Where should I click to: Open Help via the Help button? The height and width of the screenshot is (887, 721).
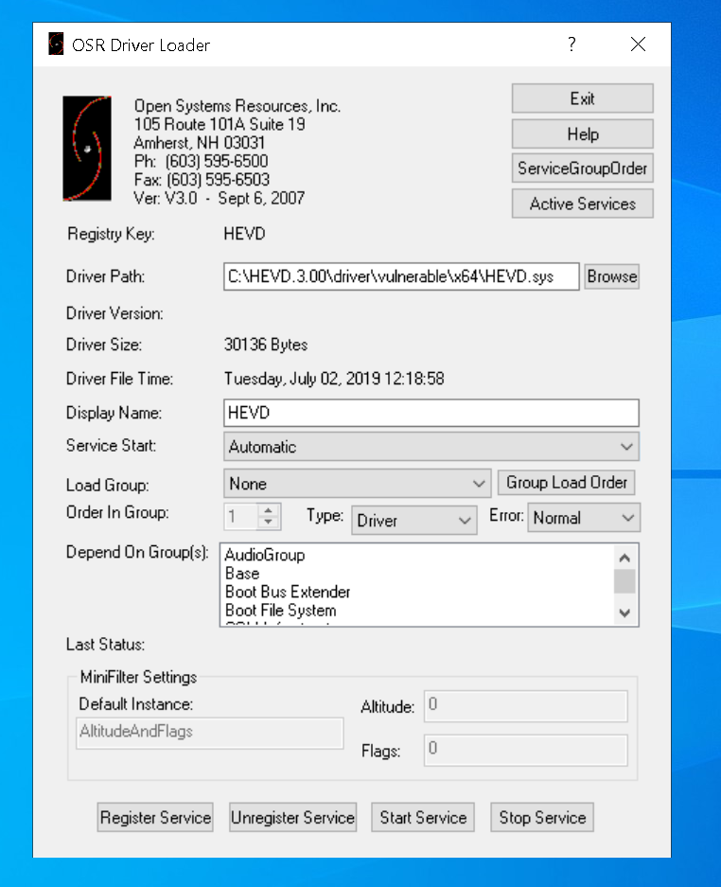[x=583, y=134]
